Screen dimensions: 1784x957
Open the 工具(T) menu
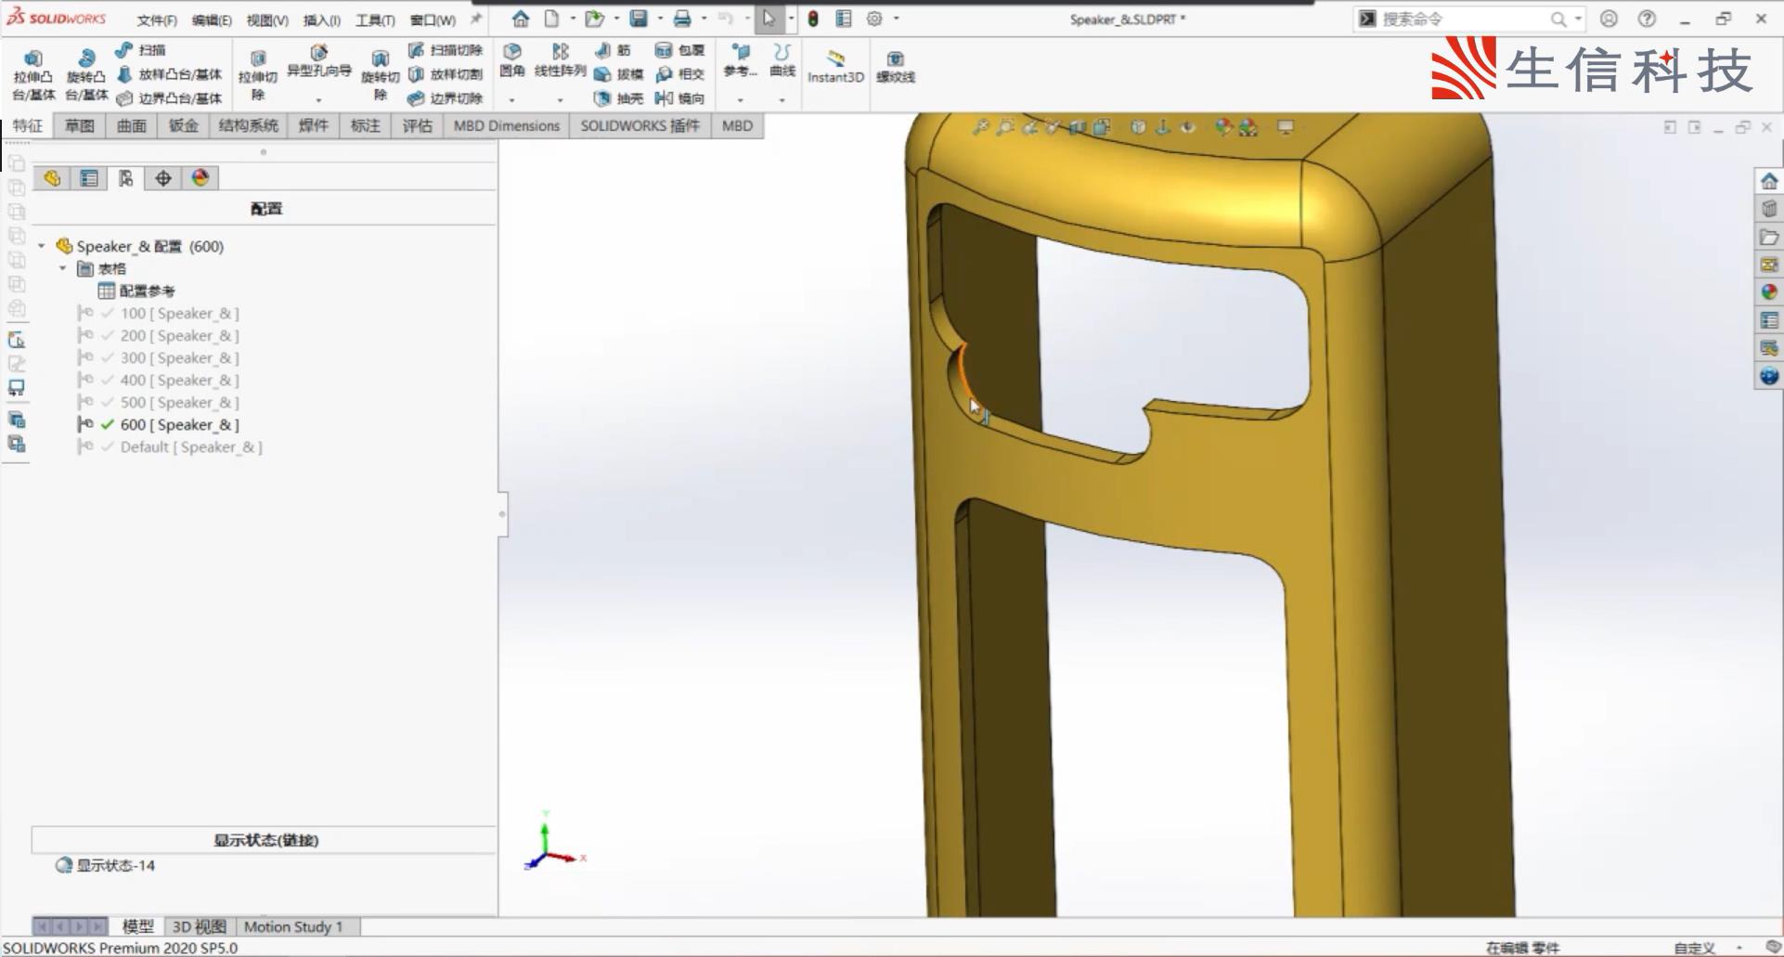coord(375,19)
